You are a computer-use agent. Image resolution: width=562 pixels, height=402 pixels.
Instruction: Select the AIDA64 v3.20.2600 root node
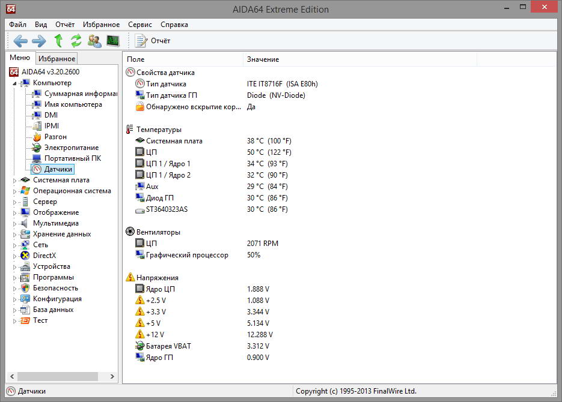tap(50, 72)
